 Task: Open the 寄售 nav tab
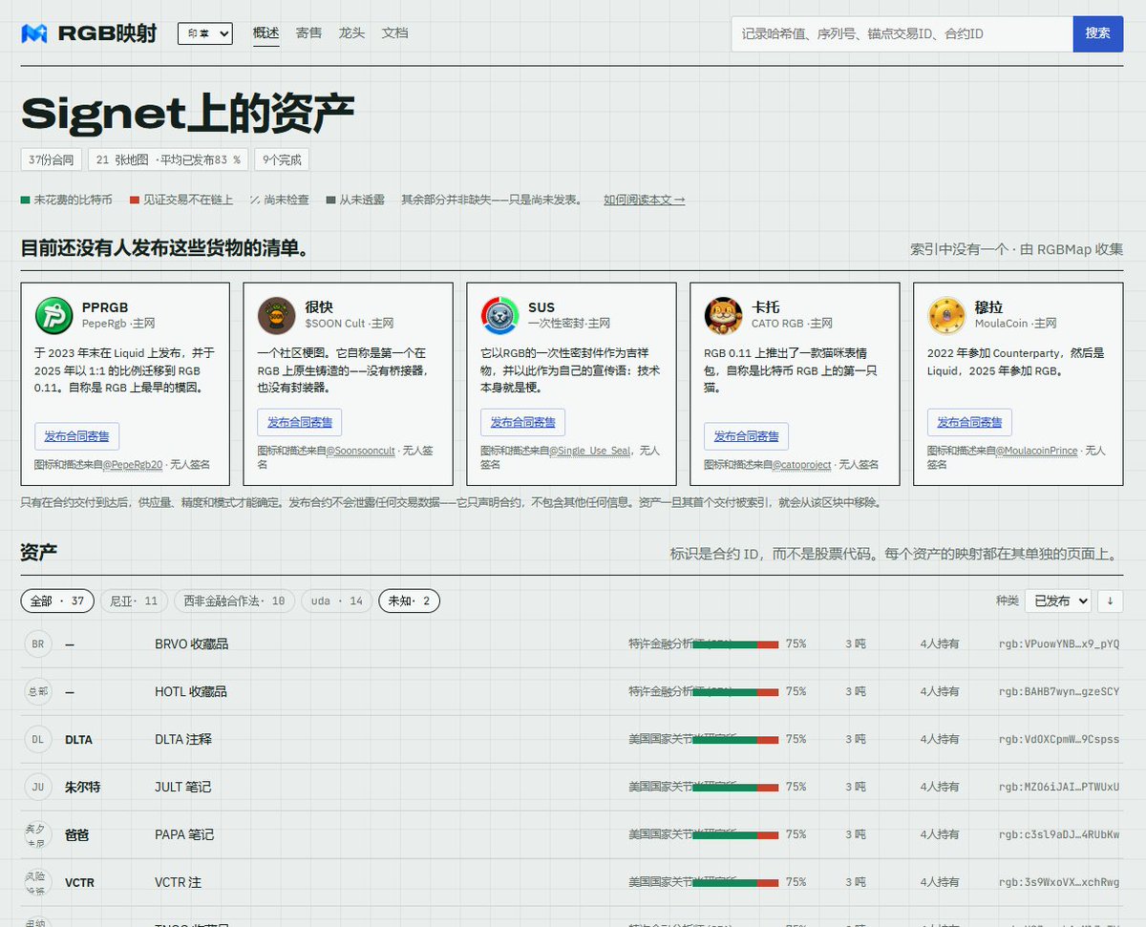tap(308, 33)
